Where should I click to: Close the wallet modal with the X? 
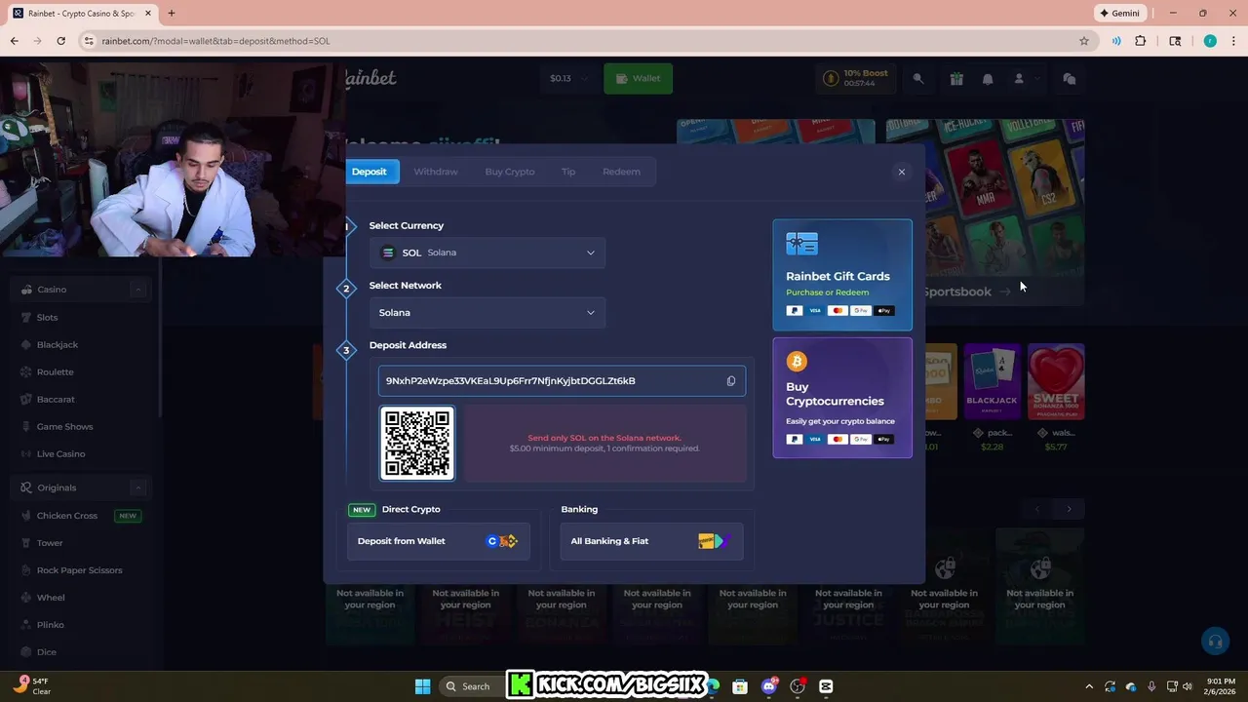[902, 172]
